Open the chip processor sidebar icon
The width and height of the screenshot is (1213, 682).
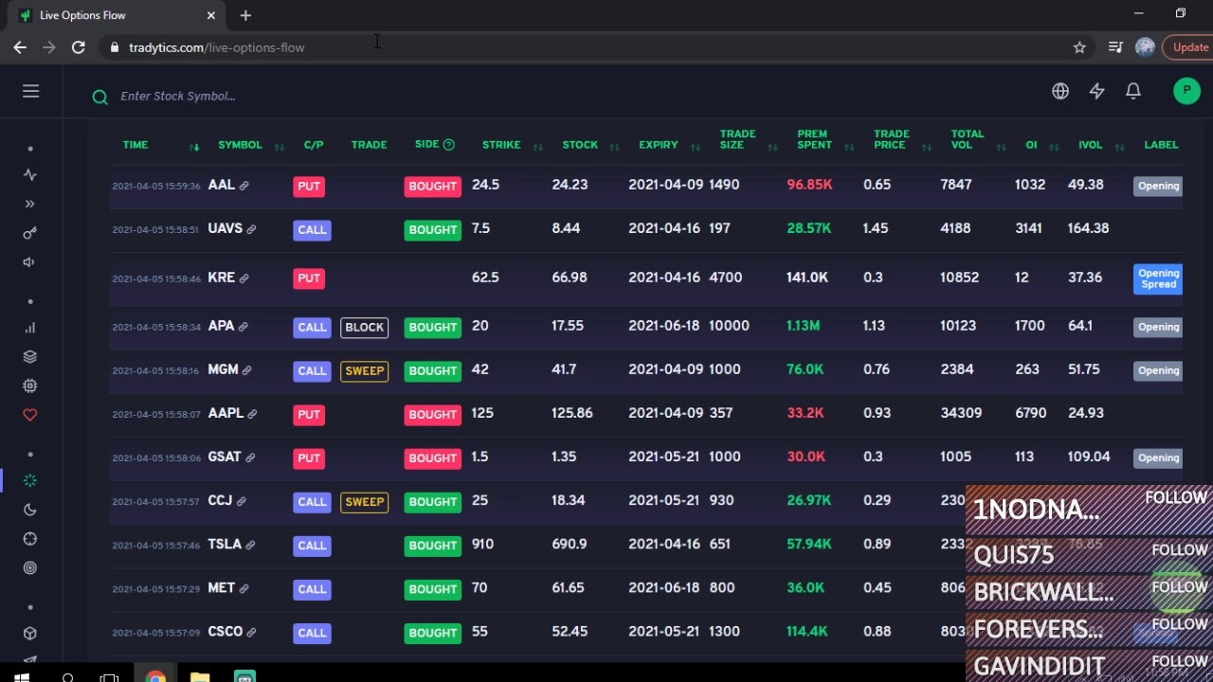click(30, 386)
